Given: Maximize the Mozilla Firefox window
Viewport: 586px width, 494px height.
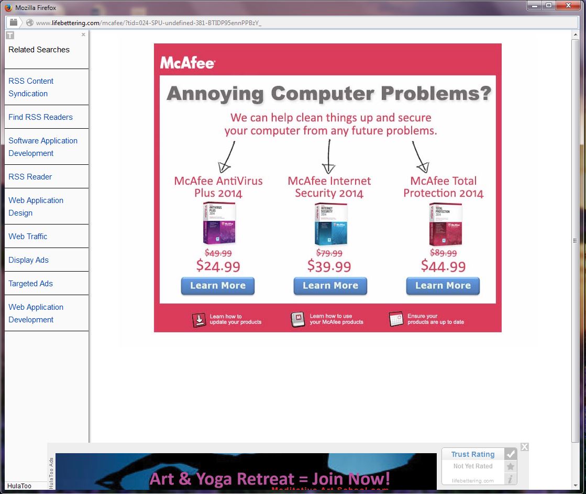Looking at the screenshot, I should coord(549,6).
